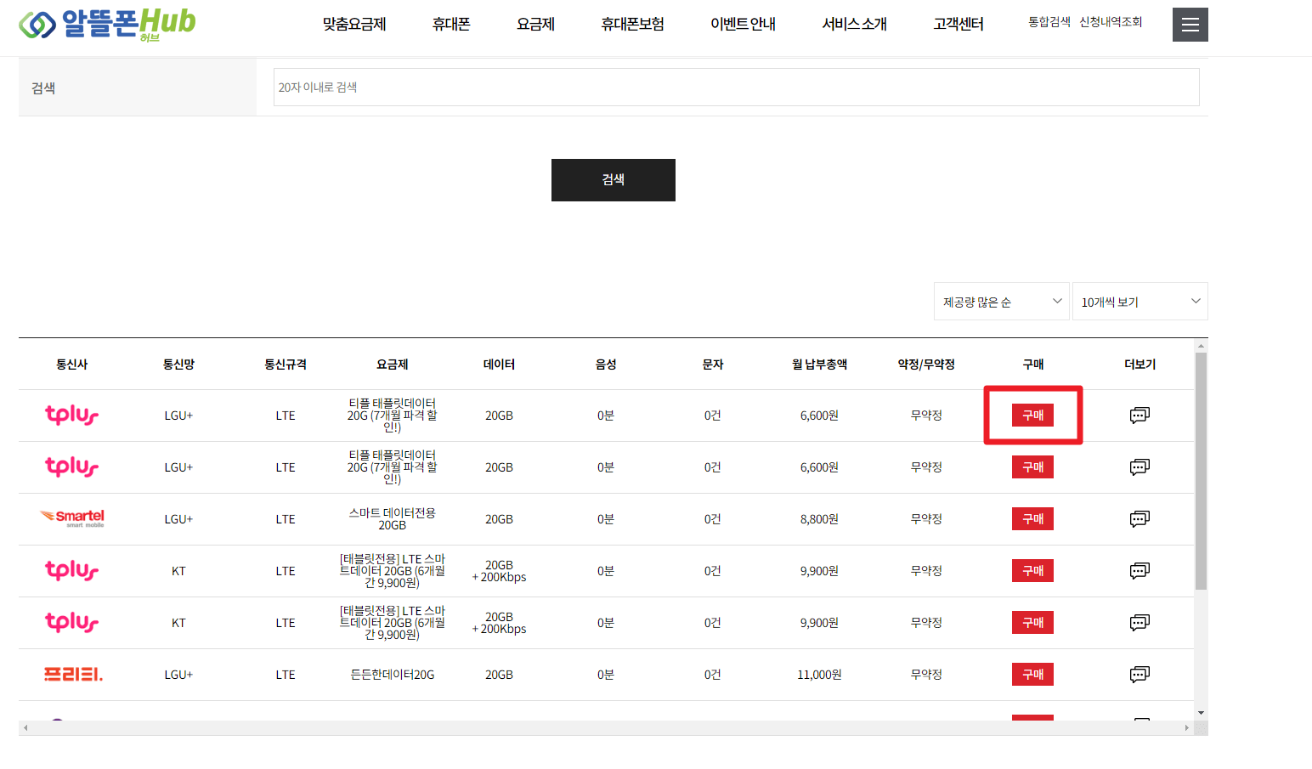This screenshot has height=769, width=1312.
Task: Click 구매 for 스마트 데이터전용 20GB plan
Action: tap(1032, 518)
